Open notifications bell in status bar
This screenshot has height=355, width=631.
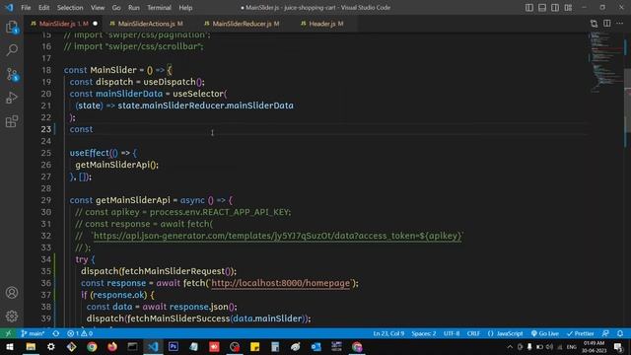[620, 333]
